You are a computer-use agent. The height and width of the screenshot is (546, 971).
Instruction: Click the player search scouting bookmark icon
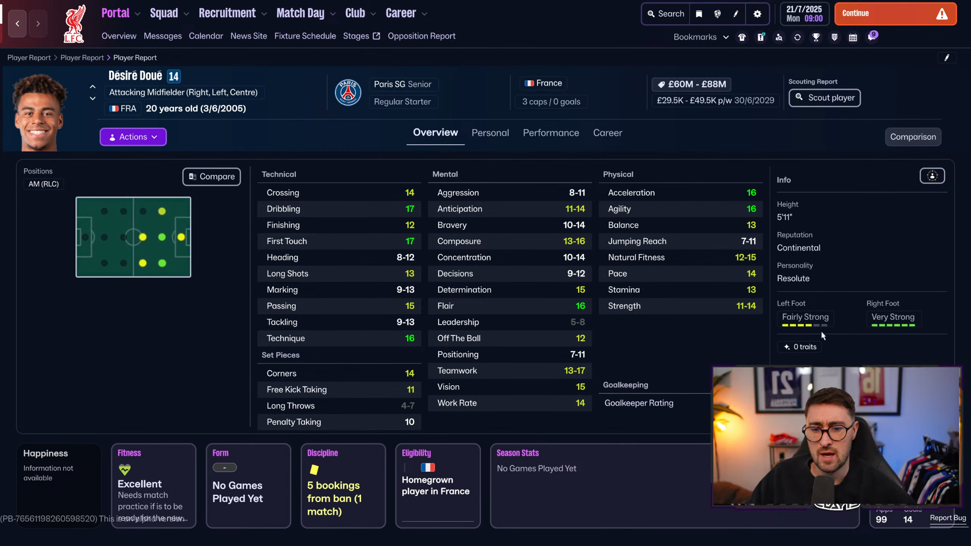[779, 37]
